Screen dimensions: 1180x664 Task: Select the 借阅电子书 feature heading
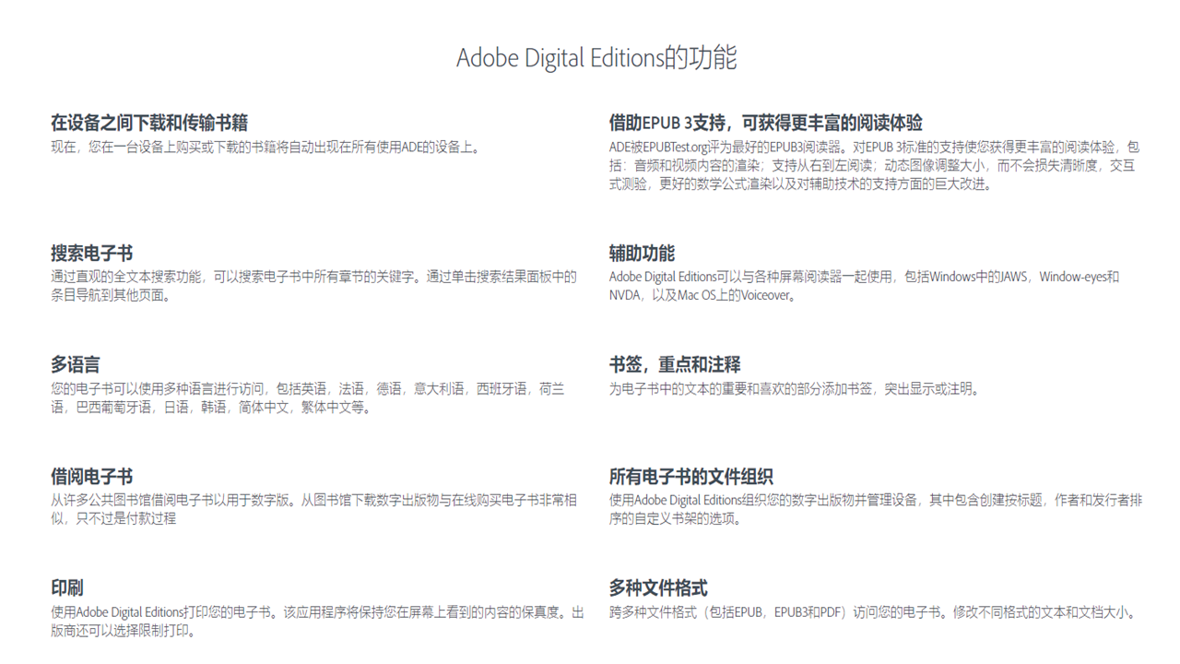pos(92,475)
